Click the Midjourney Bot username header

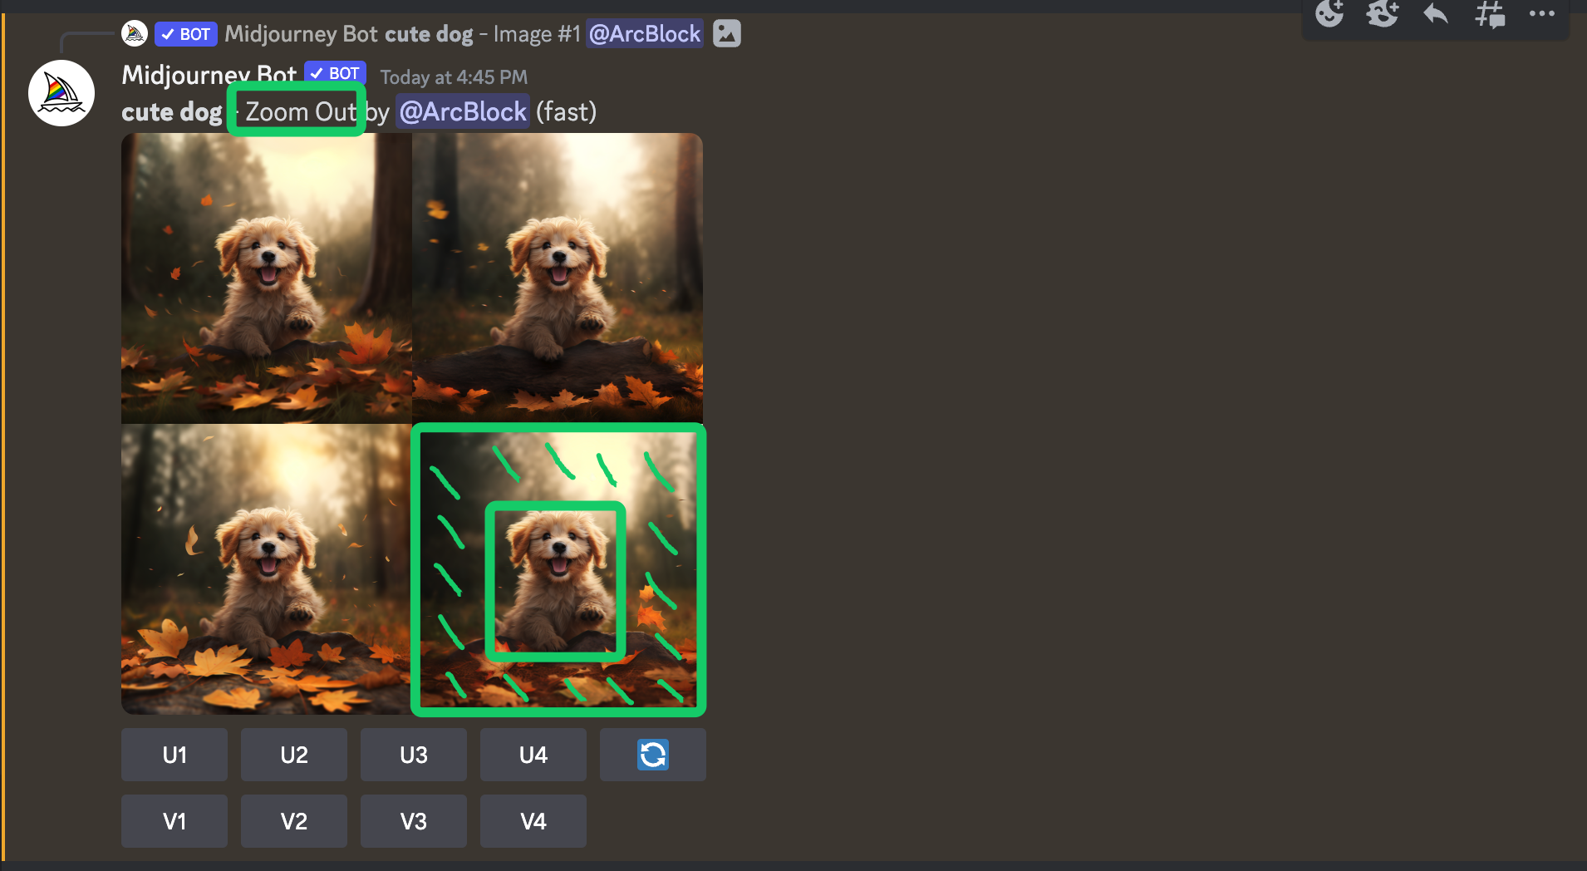(209, 75)
